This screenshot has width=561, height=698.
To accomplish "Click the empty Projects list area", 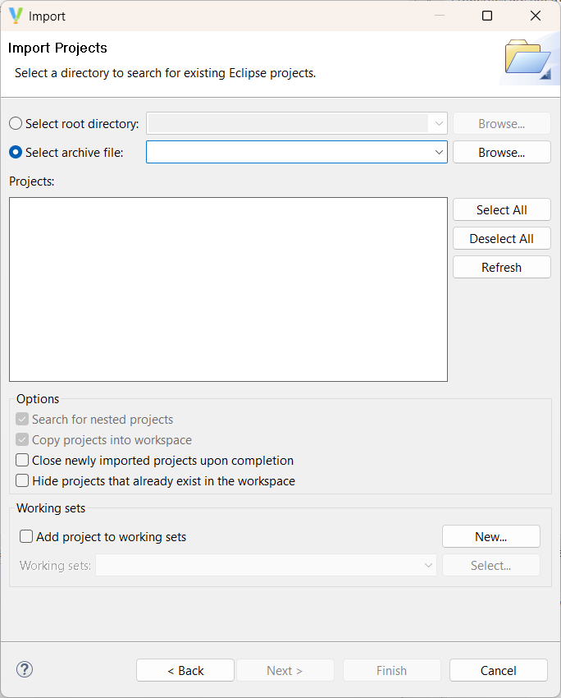I will click(x=228, y=289).
